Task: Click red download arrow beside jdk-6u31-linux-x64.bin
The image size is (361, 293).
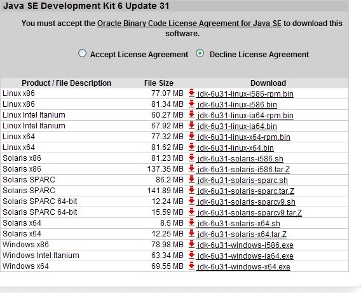Action: point(191,147)
